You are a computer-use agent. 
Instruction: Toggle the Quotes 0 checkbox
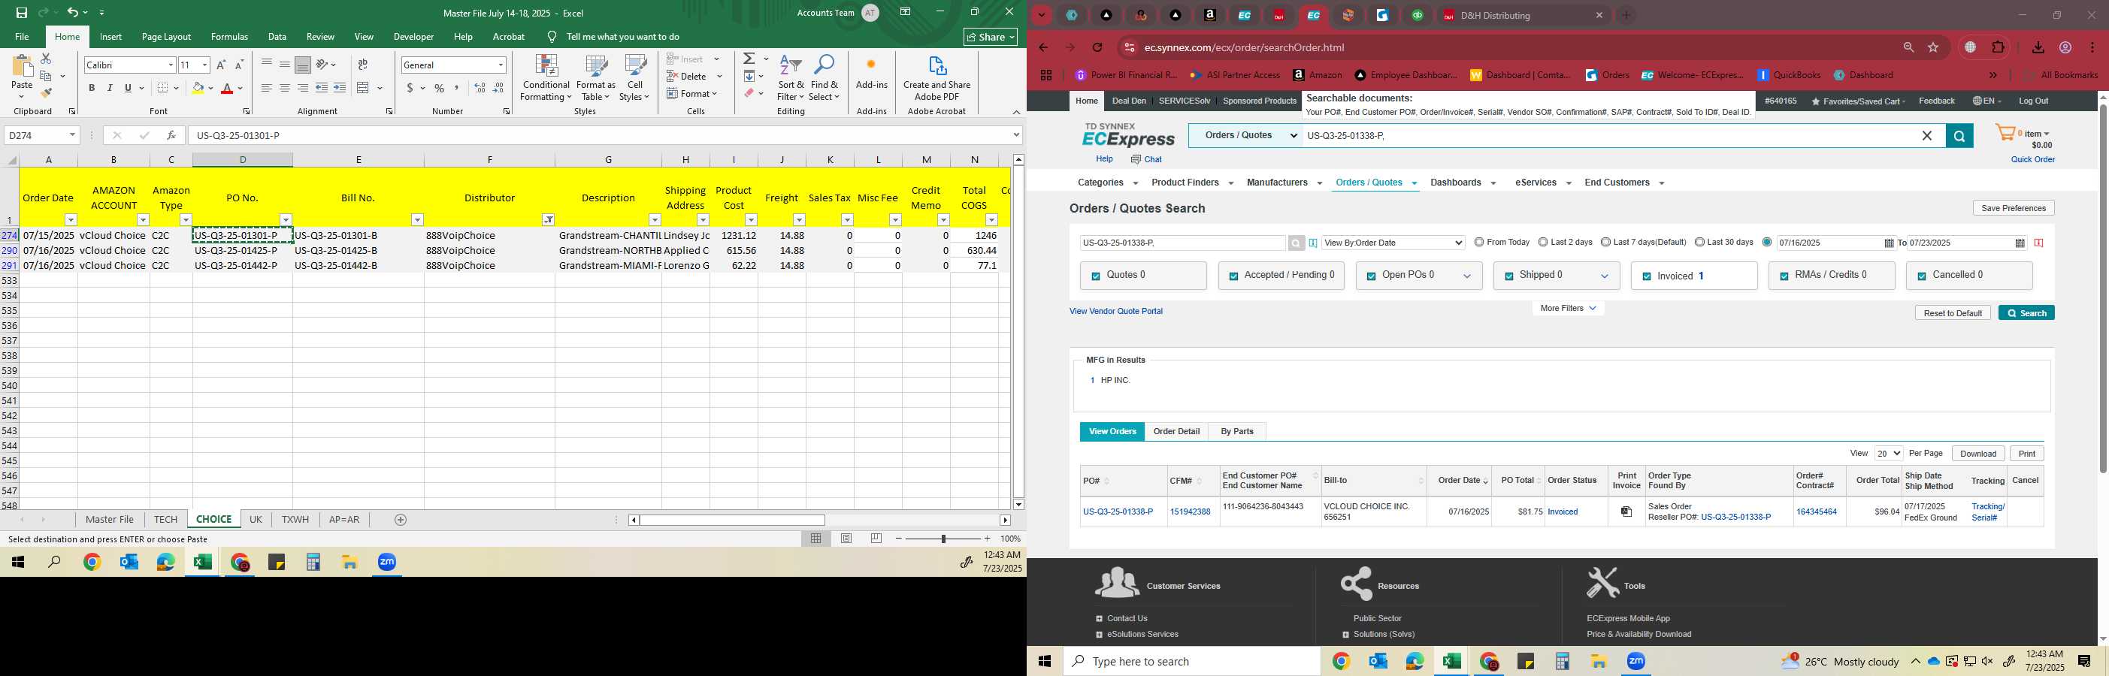(1095, 276)
